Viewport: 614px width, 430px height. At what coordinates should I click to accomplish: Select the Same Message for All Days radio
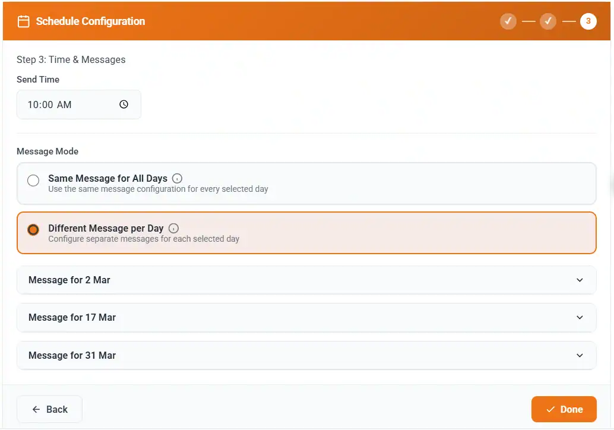coord(33,180)
